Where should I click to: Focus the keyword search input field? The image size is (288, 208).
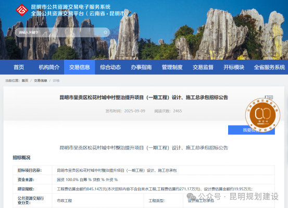[62, 32]
